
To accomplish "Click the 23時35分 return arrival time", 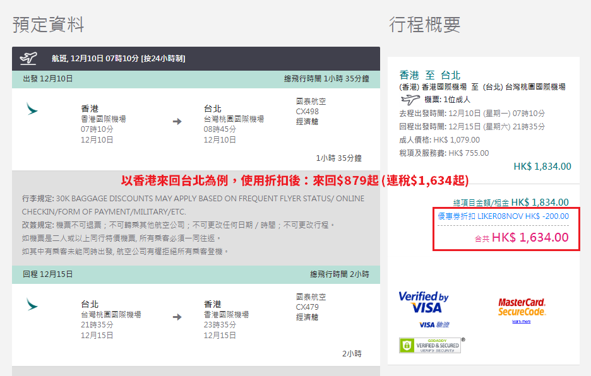I will pyautogui.click(x=220, y=325).
